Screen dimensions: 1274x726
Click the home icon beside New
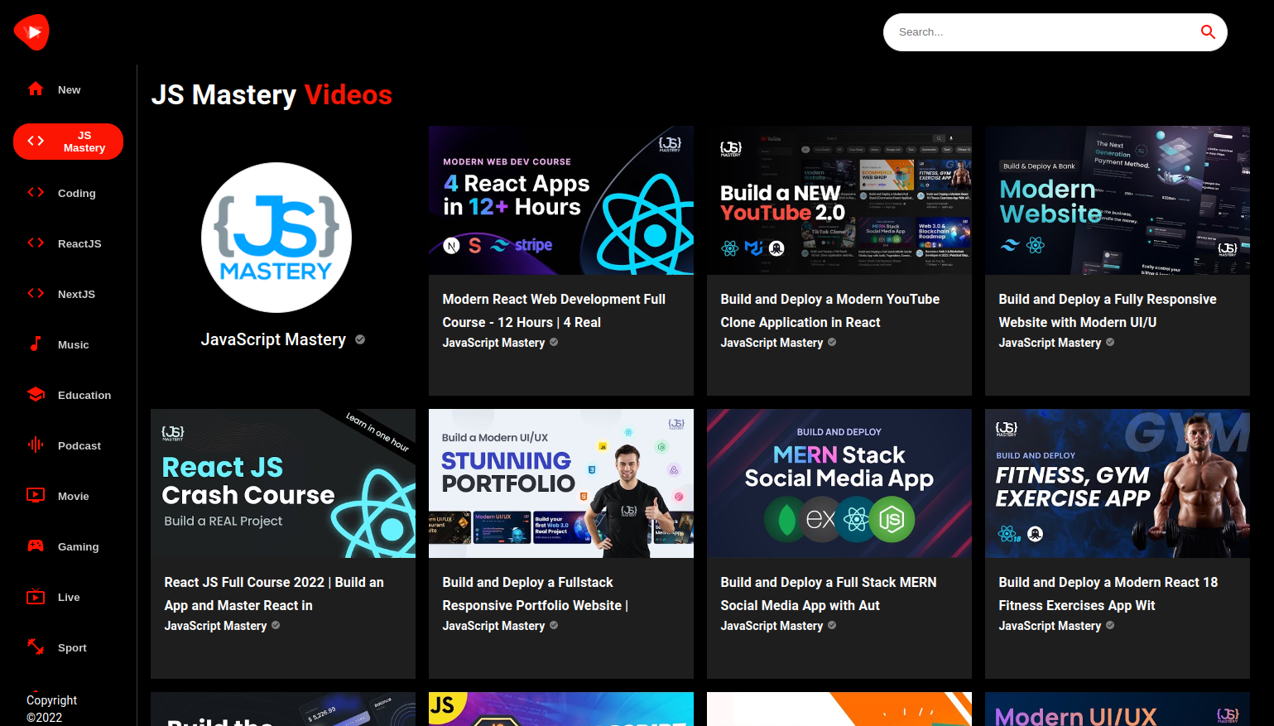36,89
